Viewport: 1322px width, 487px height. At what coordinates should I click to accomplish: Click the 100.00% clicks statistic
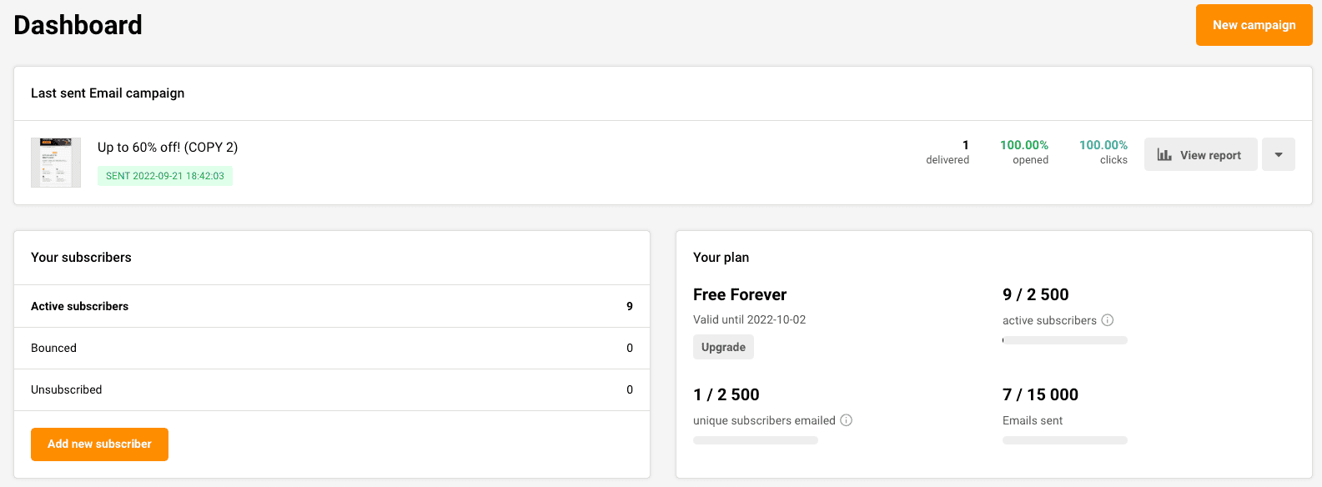(1103, 152)
